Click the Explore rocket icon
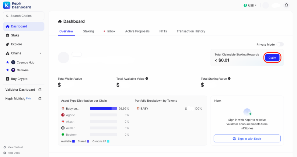 [7, 44]
